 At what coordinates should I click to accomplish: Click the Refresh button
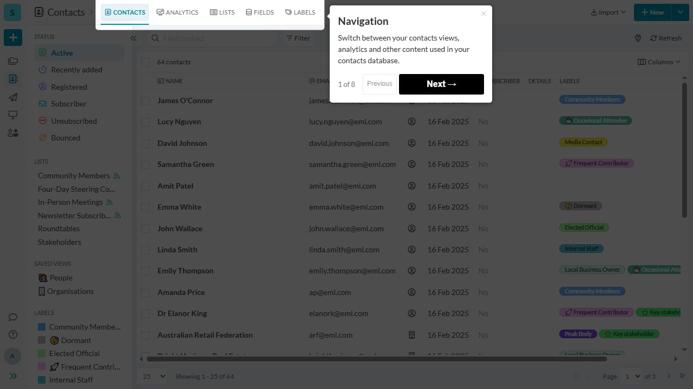pos(666,38)
